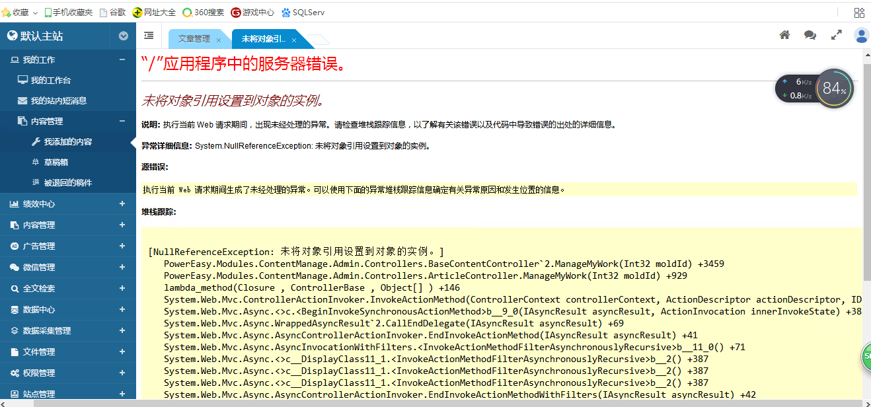
Task: Collapse the 内容管理 submenu under 我的工作
Action: (122, 121)
